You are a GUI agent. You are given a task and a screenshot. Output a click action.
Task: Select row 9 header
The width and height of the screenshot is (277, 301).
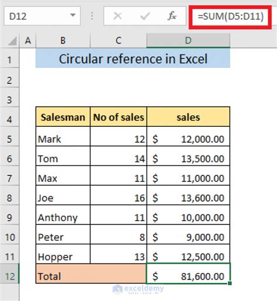tap(9, 215)
